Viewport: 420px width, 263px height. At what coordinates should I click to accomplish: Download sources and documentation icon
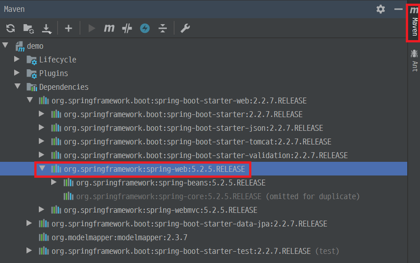coord(47,29)
